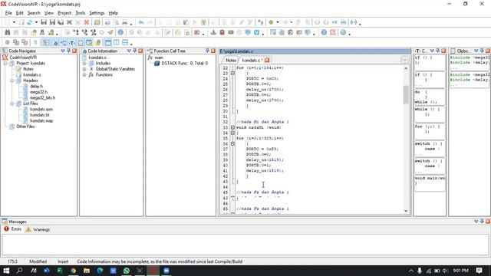
Task: Click the Windows Start button
Action: pyautogui.click(x=6, y=271)
